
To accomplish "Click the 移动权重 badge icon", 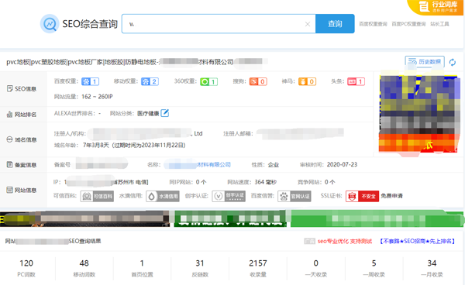I will coord(150,81).
